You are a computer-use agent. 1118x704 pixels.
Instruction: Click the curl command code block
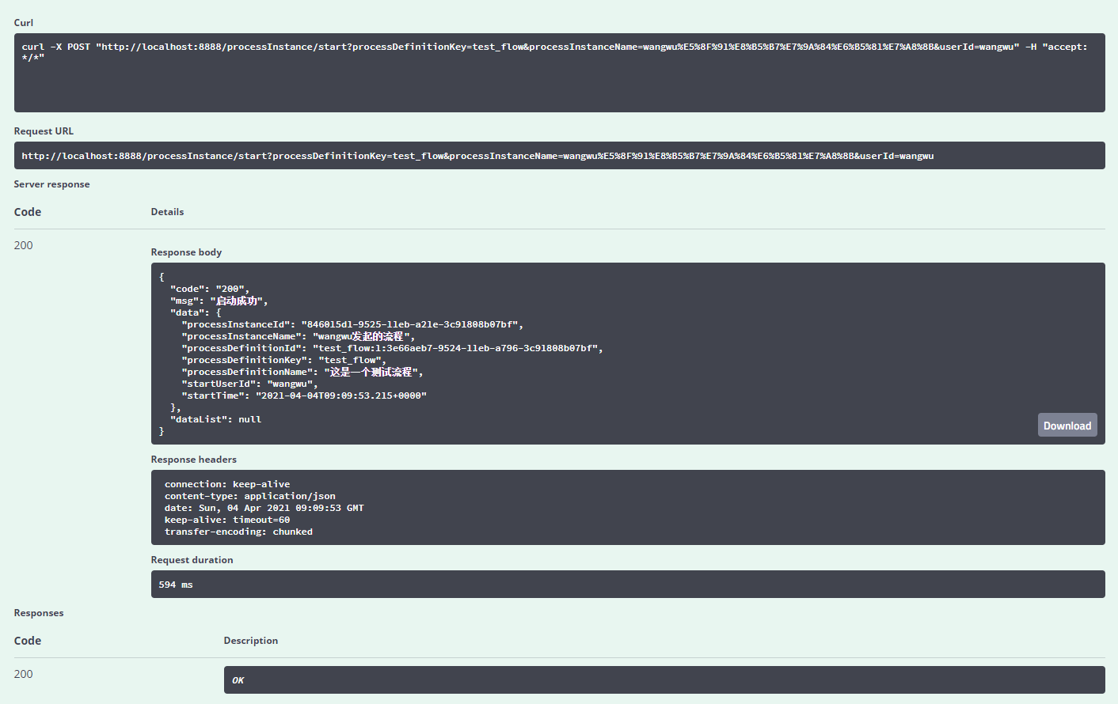(554, 52)
